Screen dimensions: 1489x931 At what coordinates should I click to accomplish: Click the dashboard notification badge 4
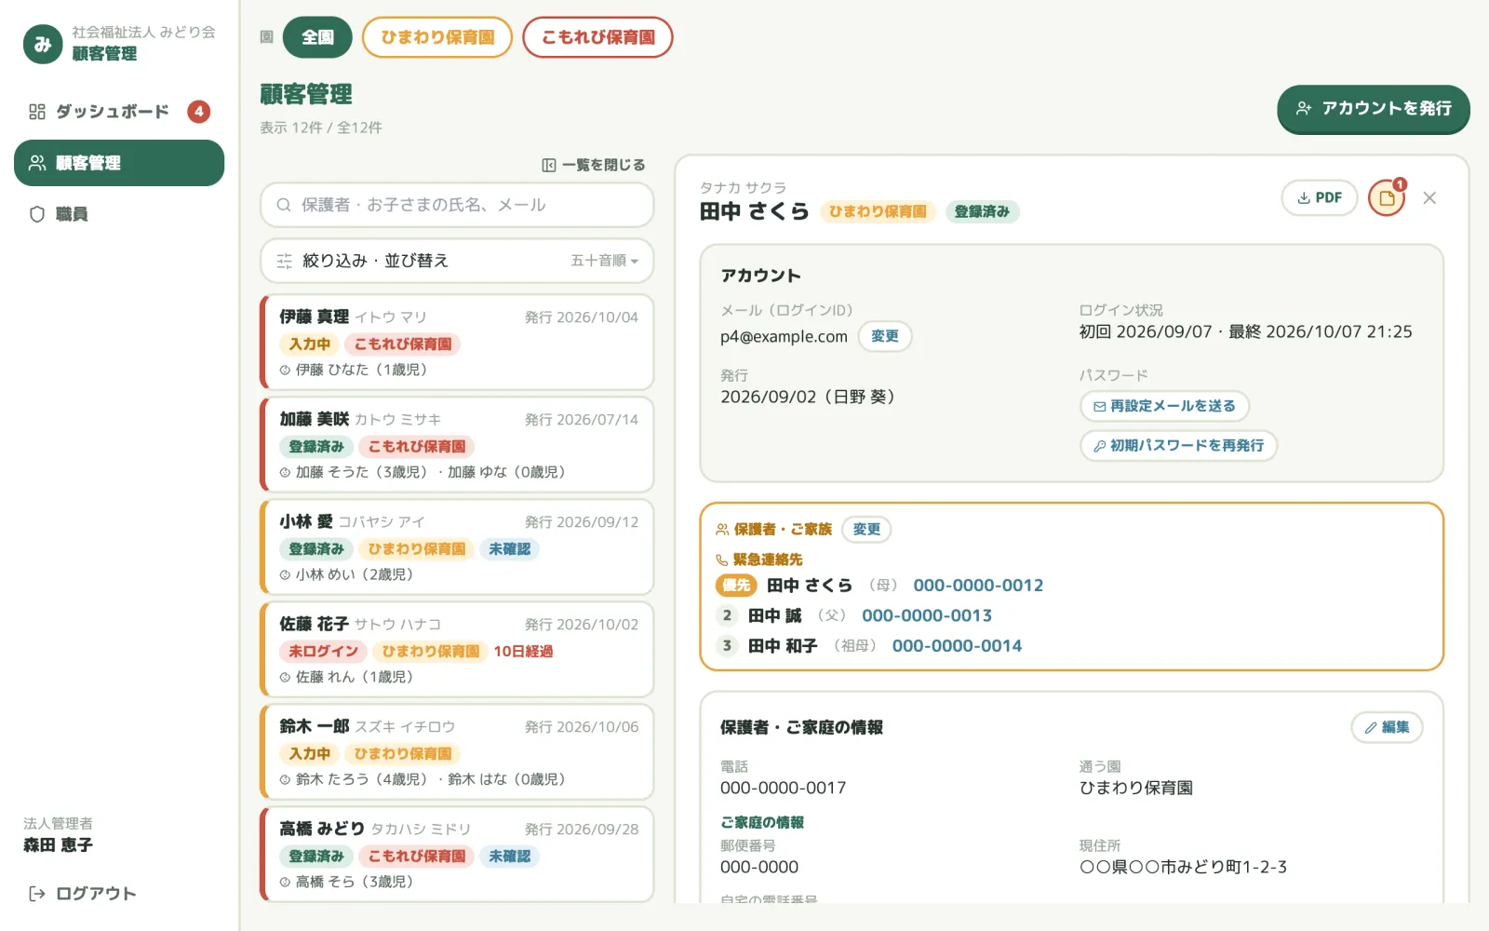tap(198, 112)
